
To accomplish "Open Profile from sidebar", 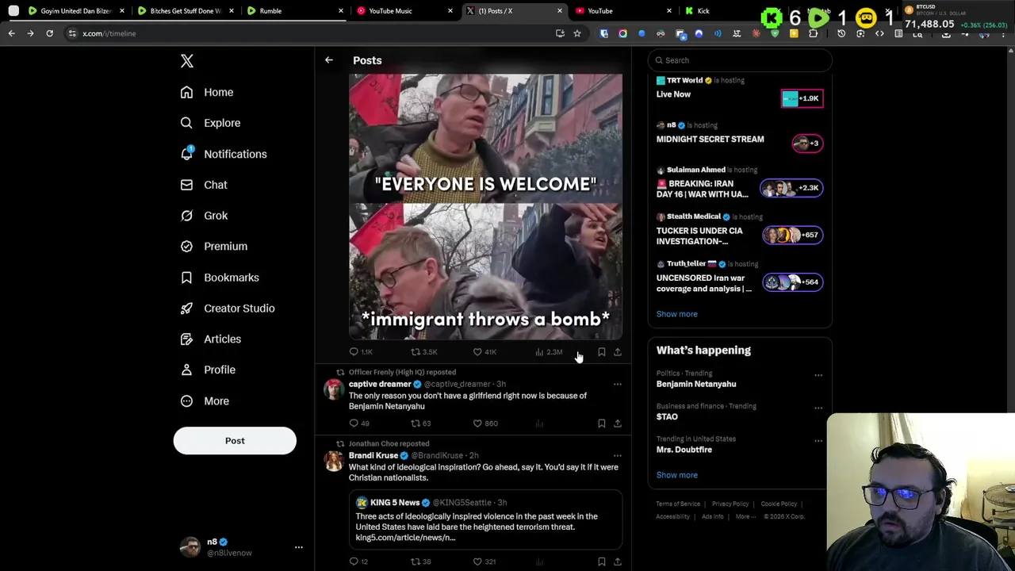I will click(x=207, y=370).
